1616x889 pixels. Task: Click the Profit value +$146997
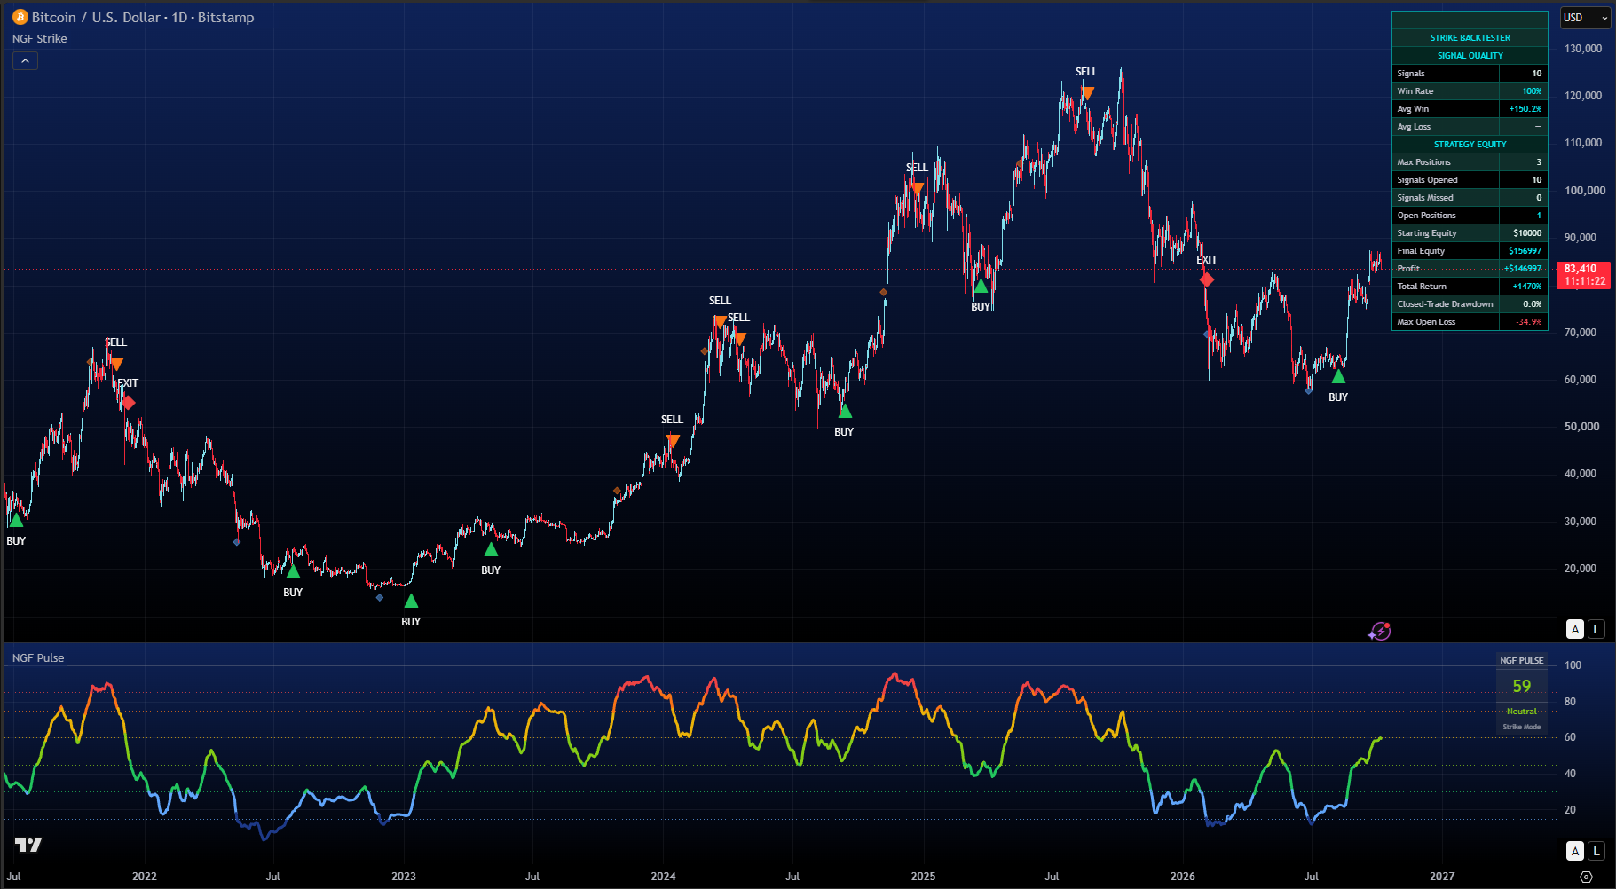coord(1523,269)
